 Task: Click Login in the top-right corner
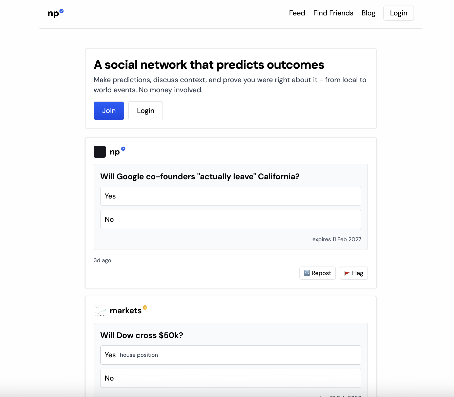tap(398, 13)
